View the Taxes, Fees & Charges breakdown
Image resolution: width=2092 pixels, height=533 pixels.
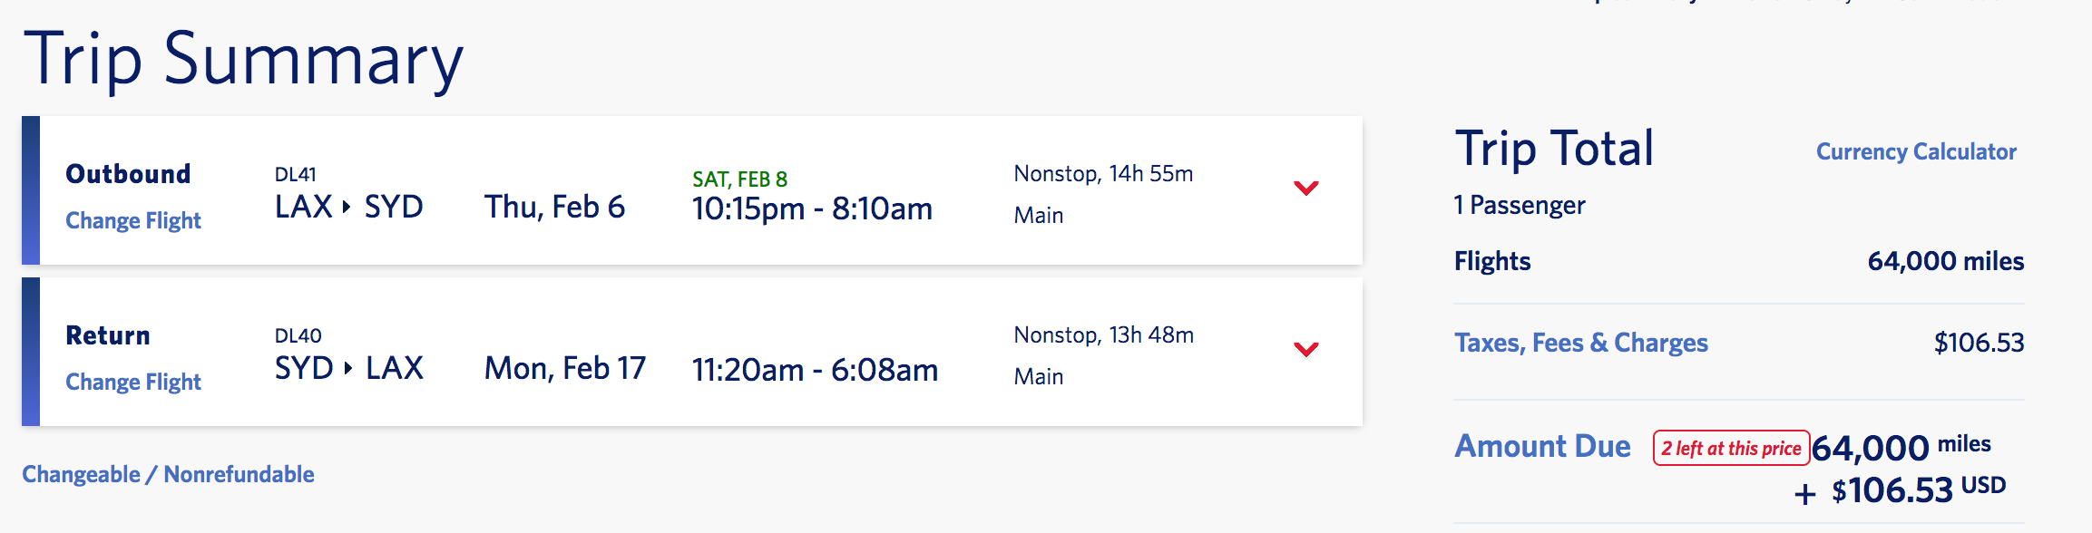(x=1580, y=343)
